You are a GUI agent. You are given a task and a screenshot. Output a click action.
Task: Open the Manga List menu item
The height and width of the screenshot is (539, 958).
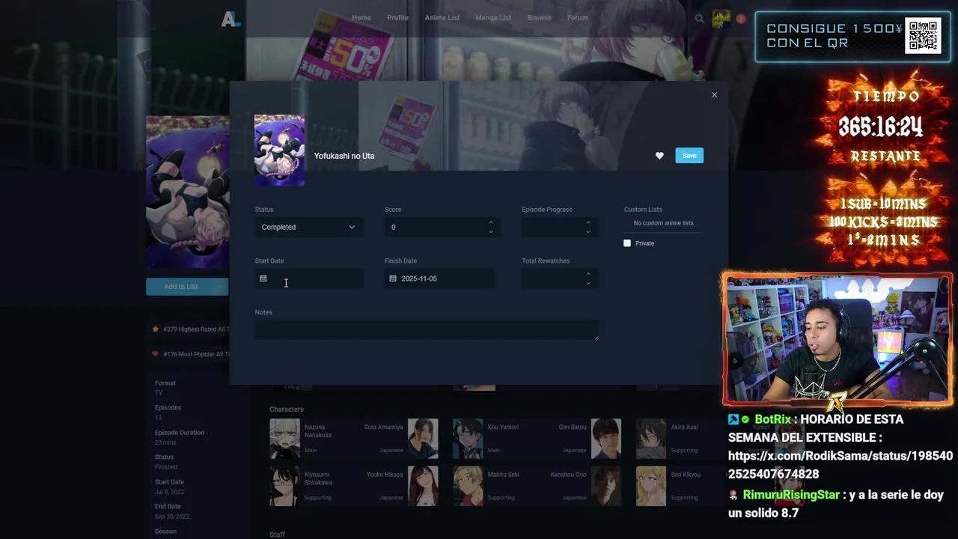pyautogui.click(x=493, y=18)
